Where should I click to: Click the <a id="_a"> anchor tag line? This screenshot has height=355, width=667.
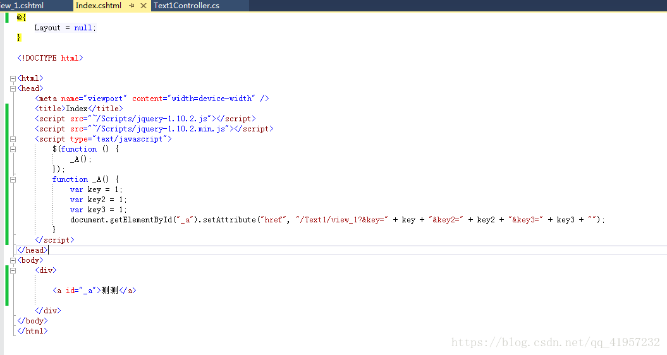(x=94, y=291)
